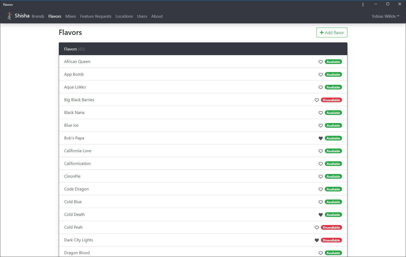Go to the Feature Requests page
Screen dimensions: 406x257
tap(96, 16)
